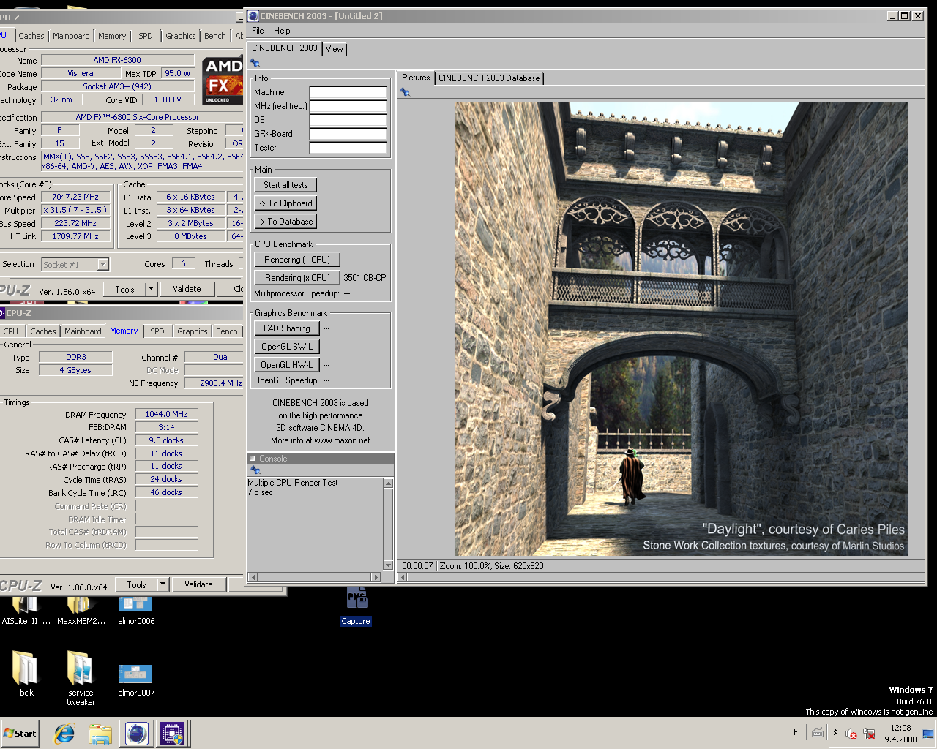937x749 pixels.
Task: Click the Console scrollbar up arrow
Action: click(388, 483)
